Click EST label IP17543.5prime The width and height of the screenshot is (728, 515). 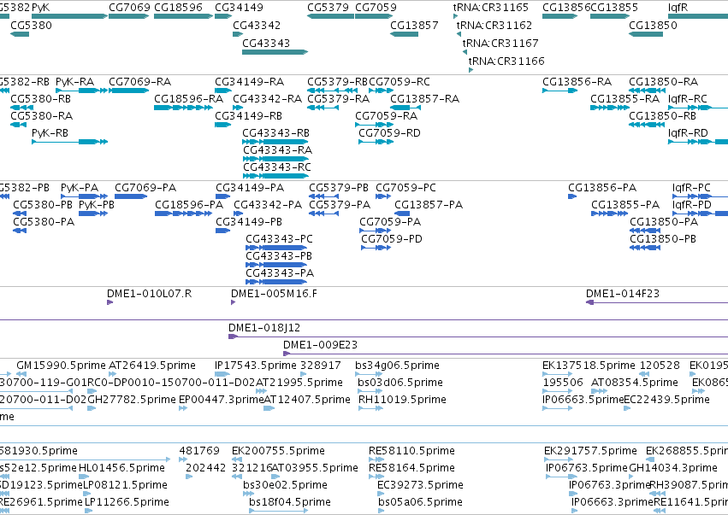256,366
